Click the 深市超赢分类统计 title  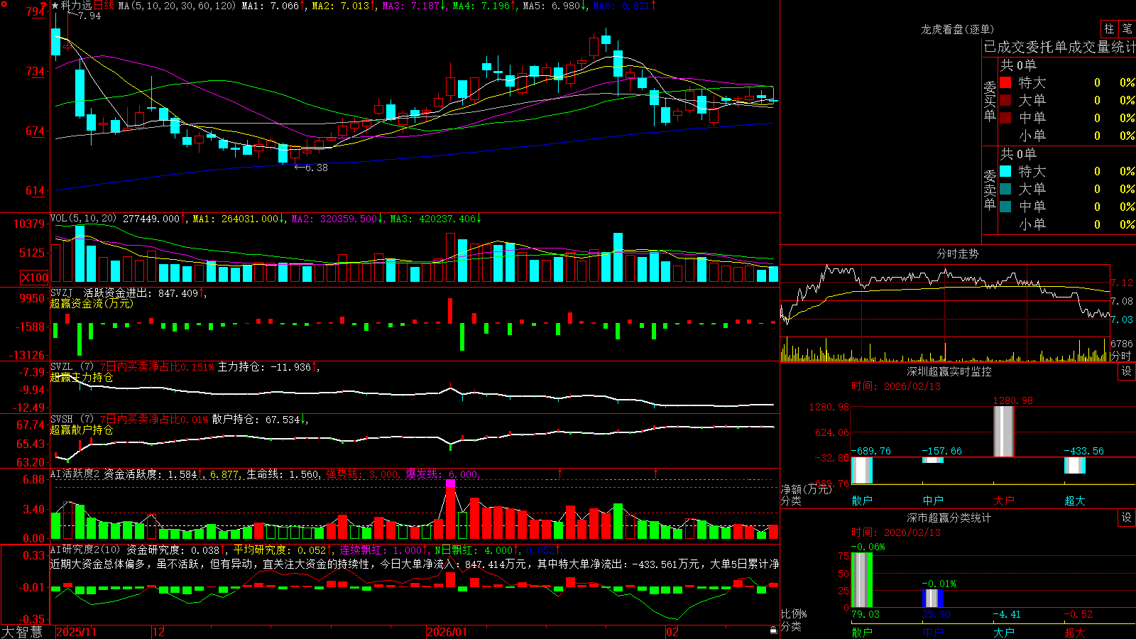pos(949,518)
